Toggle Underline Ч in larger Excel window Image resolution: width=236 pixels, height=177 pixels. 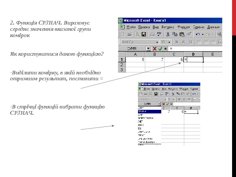click(x=191, y=42)
